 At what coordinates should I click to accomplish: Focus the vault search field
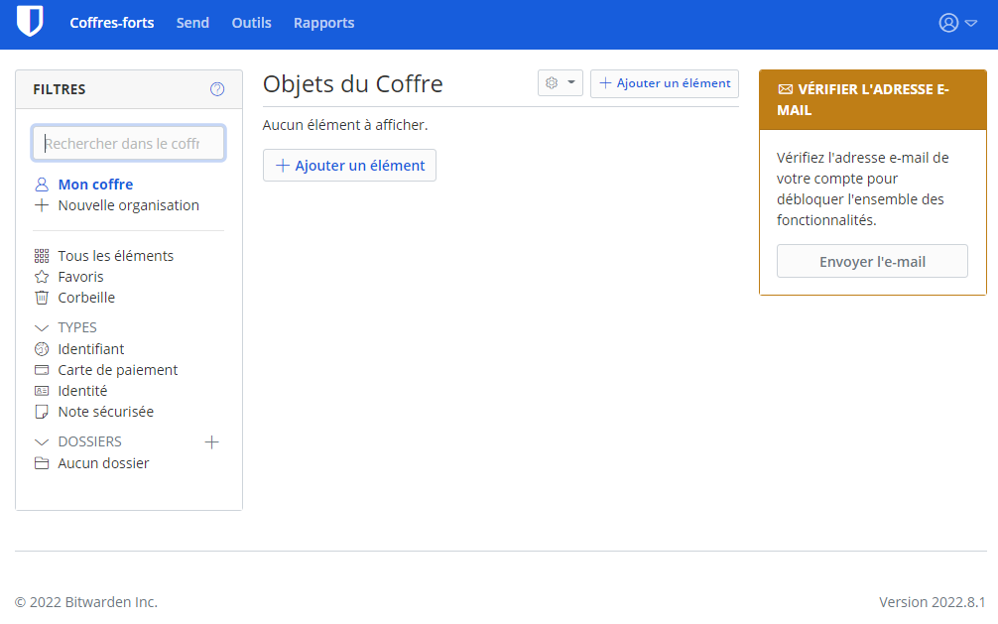[x=129, y=143]
